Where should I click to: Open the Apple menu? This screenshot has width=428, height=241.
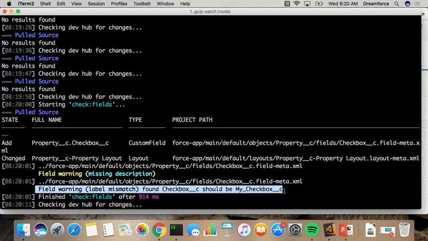click(x=9, y=3)
